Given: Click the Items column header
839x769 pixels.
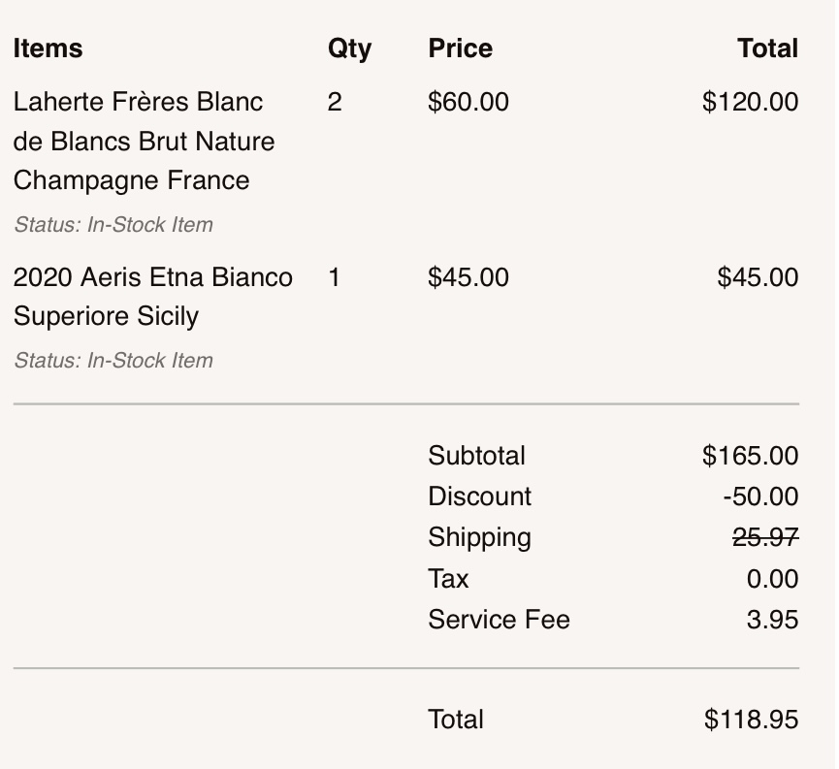Looking at the screenshot, I should point(48,48).
